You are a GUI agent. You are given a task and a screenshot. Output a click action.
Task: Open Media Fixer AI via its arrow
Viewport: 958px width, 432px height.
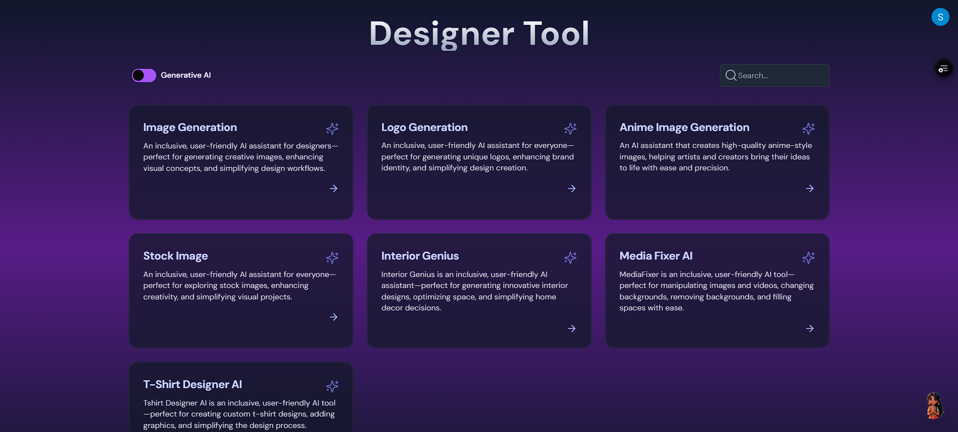click(x=810, y=328)
